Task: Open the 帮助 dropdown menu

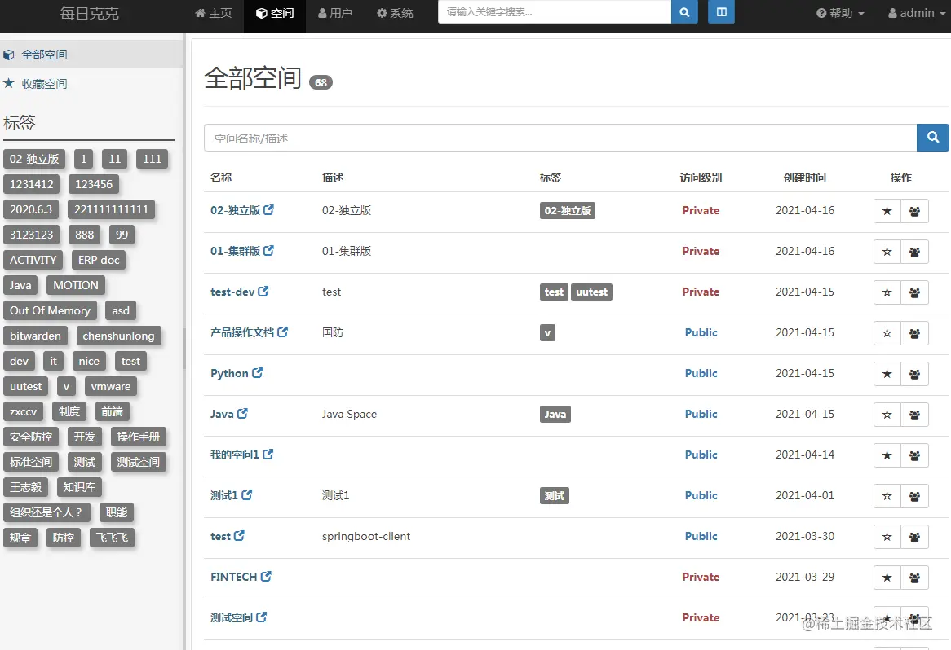Action: pyautogui.click(x=840, y=13)
